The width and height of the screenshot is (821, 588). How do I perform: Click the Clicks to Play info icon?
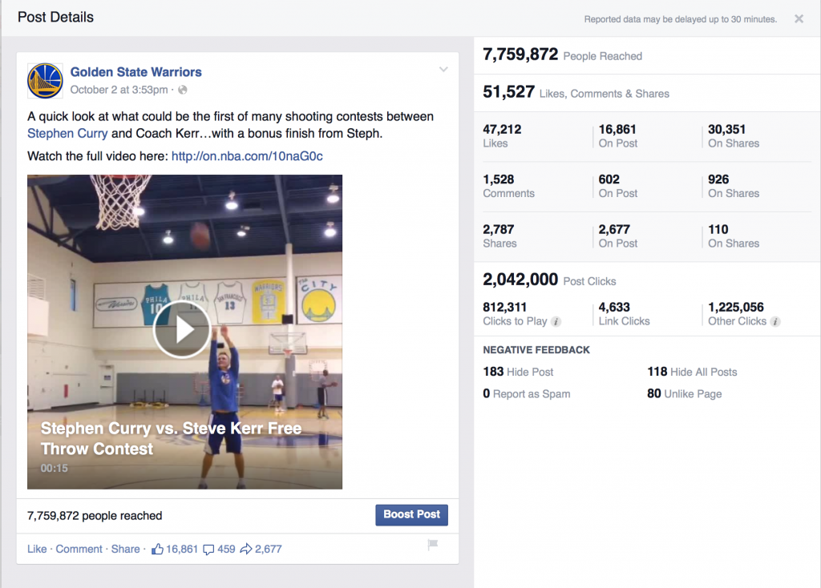pyautogui.click(x=556, y=322)
